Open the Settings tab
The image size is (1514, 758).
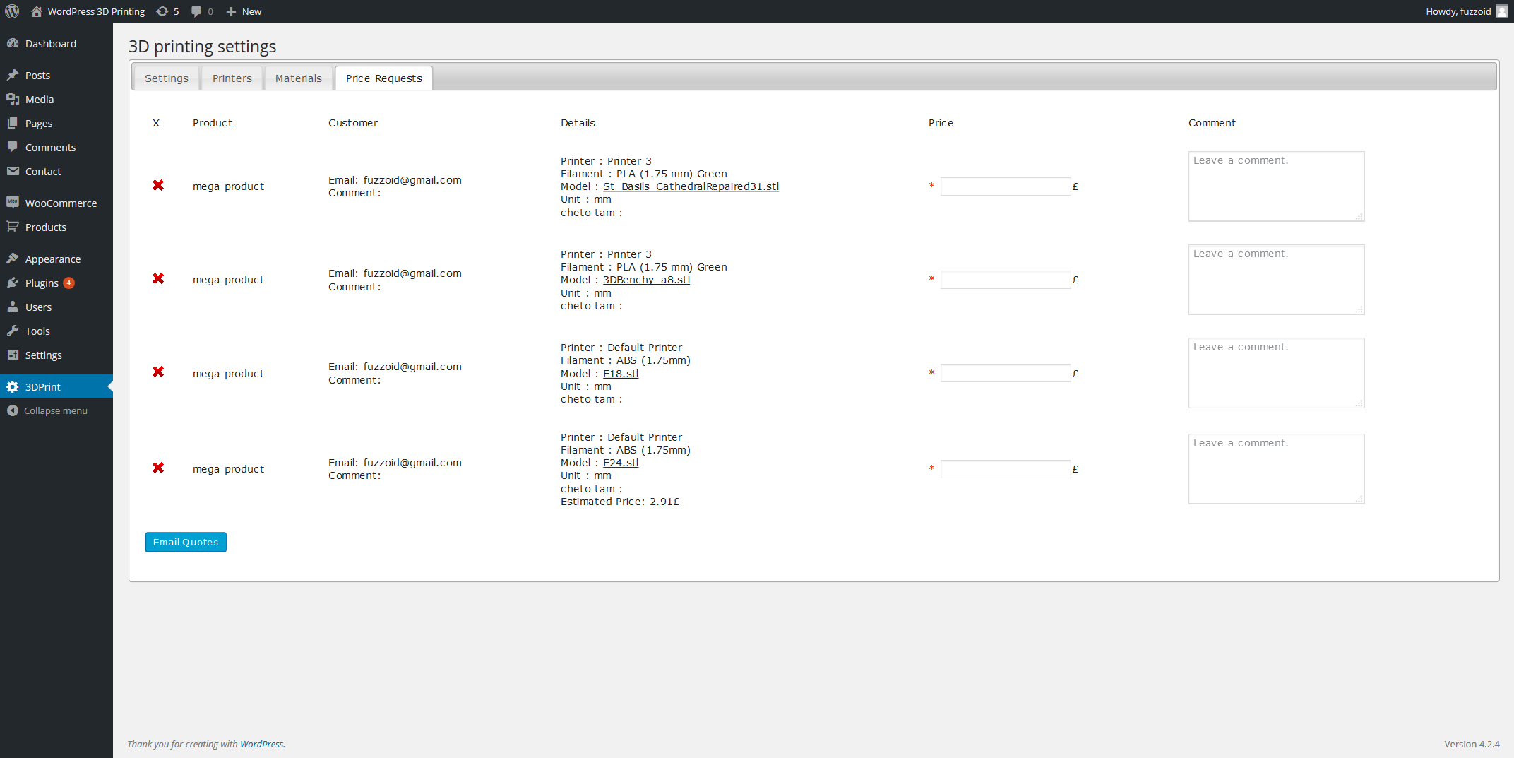click(167, 78)
